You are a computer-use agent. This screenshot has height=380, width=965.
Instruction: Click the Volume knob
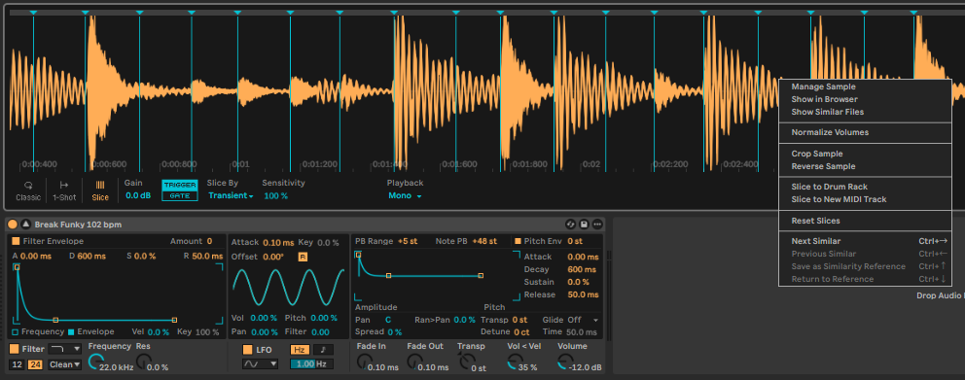pyautogui.click(x=564, y=363)
